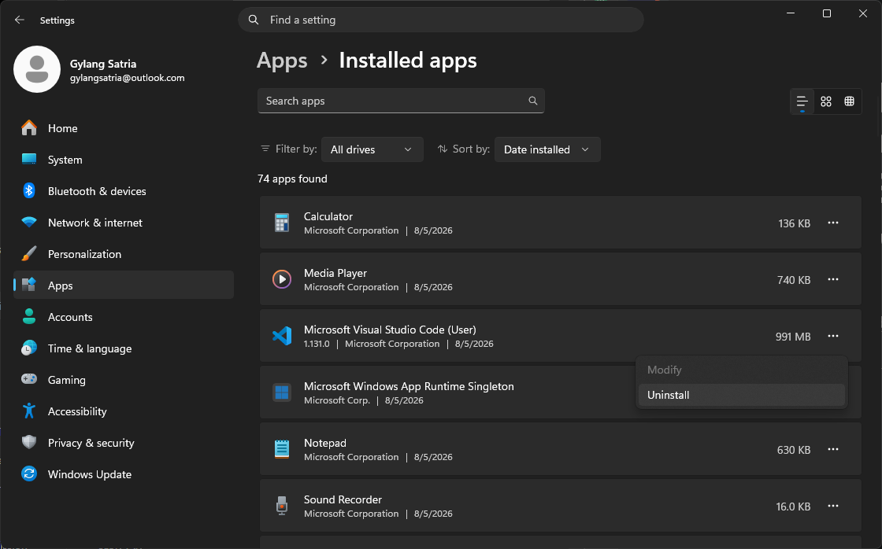The height and width of the screenshot is (549, 882).
Task: Open the Network & internet label in sidebar
Action: pos(95,223)
